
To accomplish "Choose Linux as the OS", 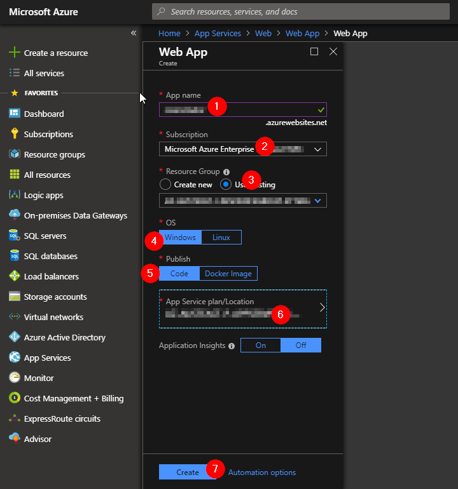I will click(x=221, y=238).
